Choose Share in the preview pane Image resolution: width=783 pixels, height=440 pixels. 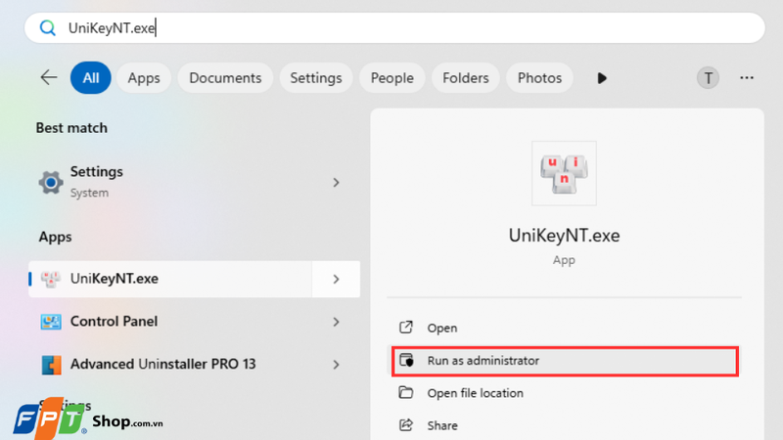(x=565, y=425)
